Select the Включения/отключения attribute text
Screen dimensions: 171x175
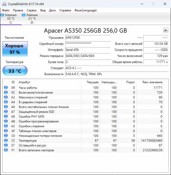point(36,93)
